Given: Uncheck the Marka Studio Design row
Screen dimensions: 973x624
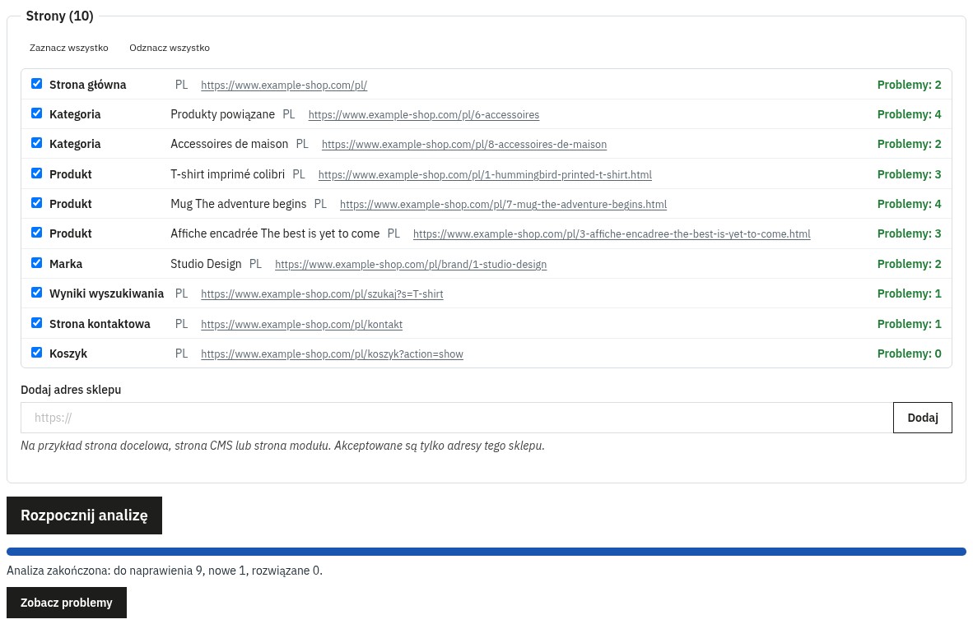Looking at the screenshot, I should (36, 263).
